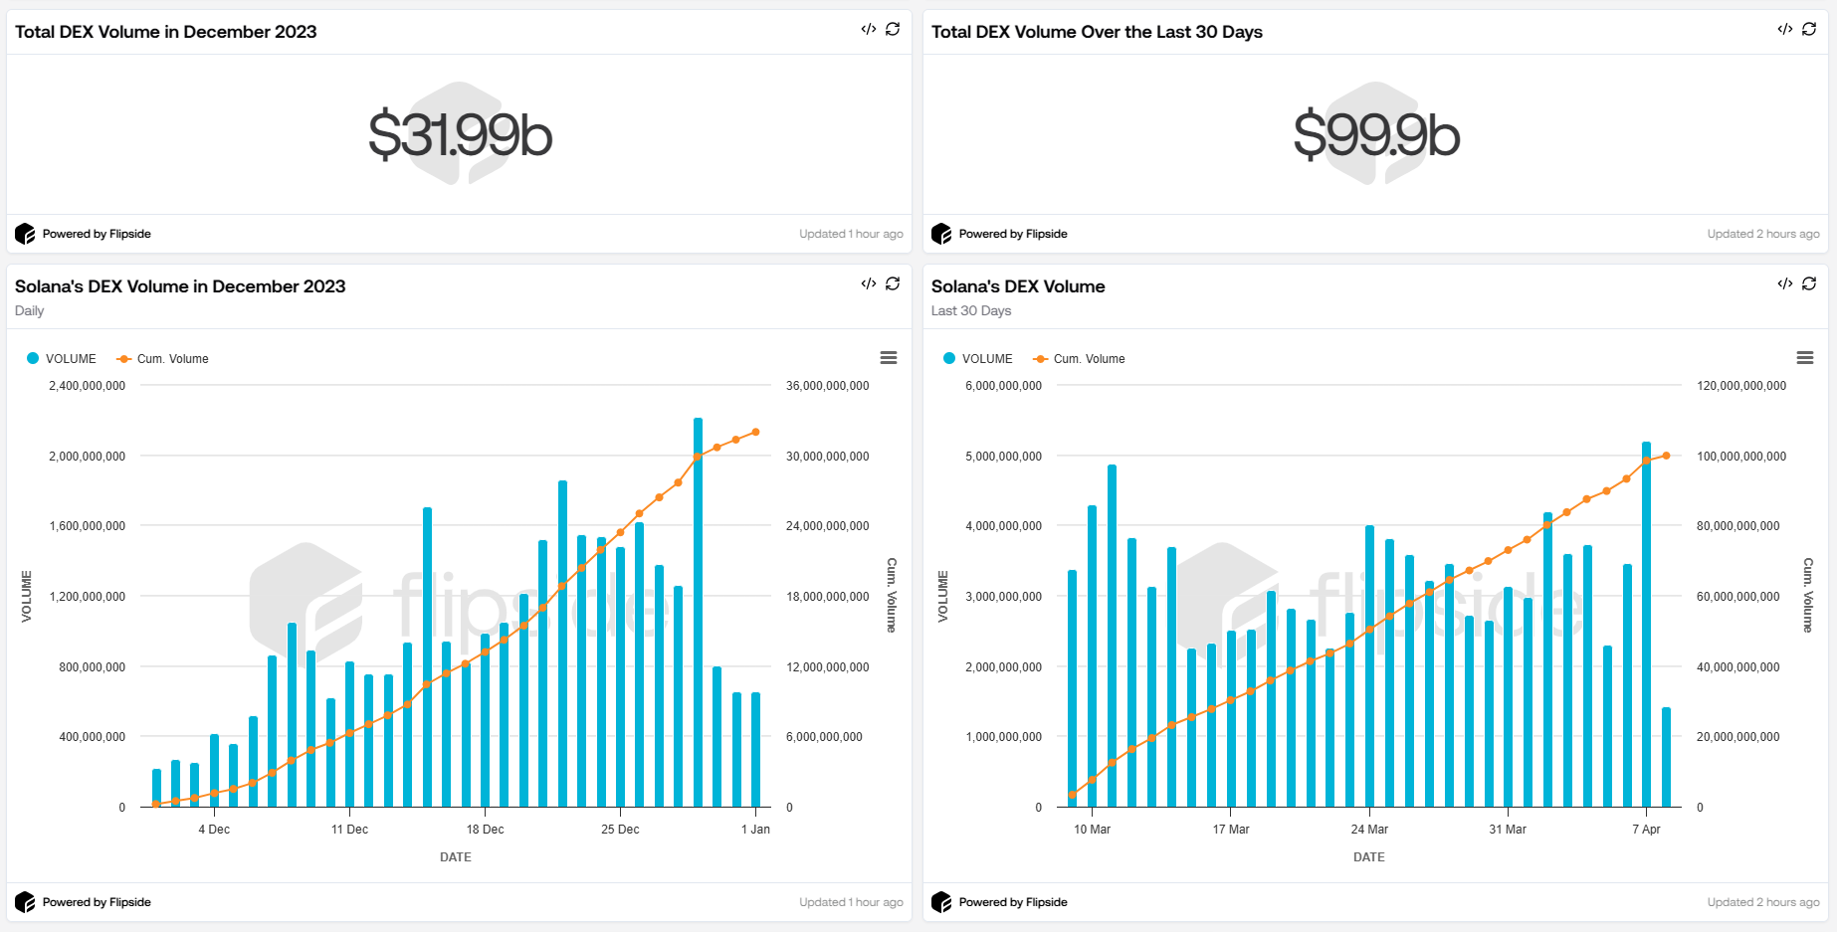Click the $99.9b total volume value
The image size is (1837, 932).
(x=1375, y=134)
